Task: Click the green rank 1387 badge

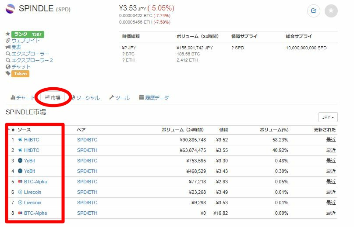Action: click(x=28, y=34)
